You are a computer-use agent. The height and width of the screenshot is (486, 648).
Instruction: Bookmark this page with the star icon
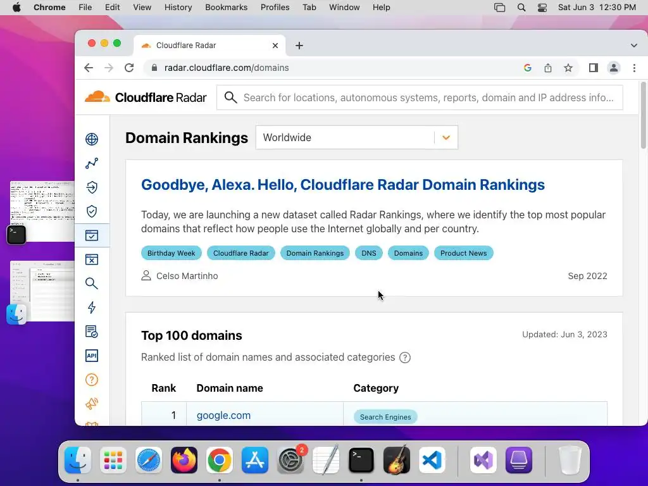point(568,68)
